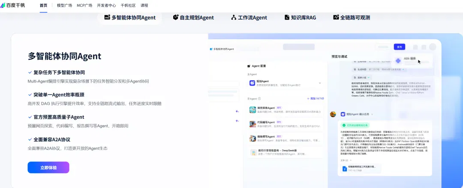The image size is (463, 188).
Task: Open MCP广场 in the top navigation
Action: click(84, 5)
